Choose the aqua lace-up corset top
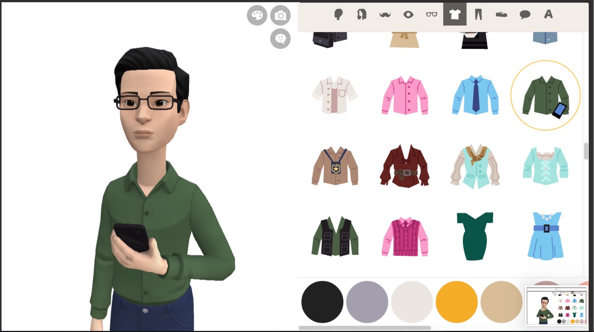 click(x=545, y=166)
